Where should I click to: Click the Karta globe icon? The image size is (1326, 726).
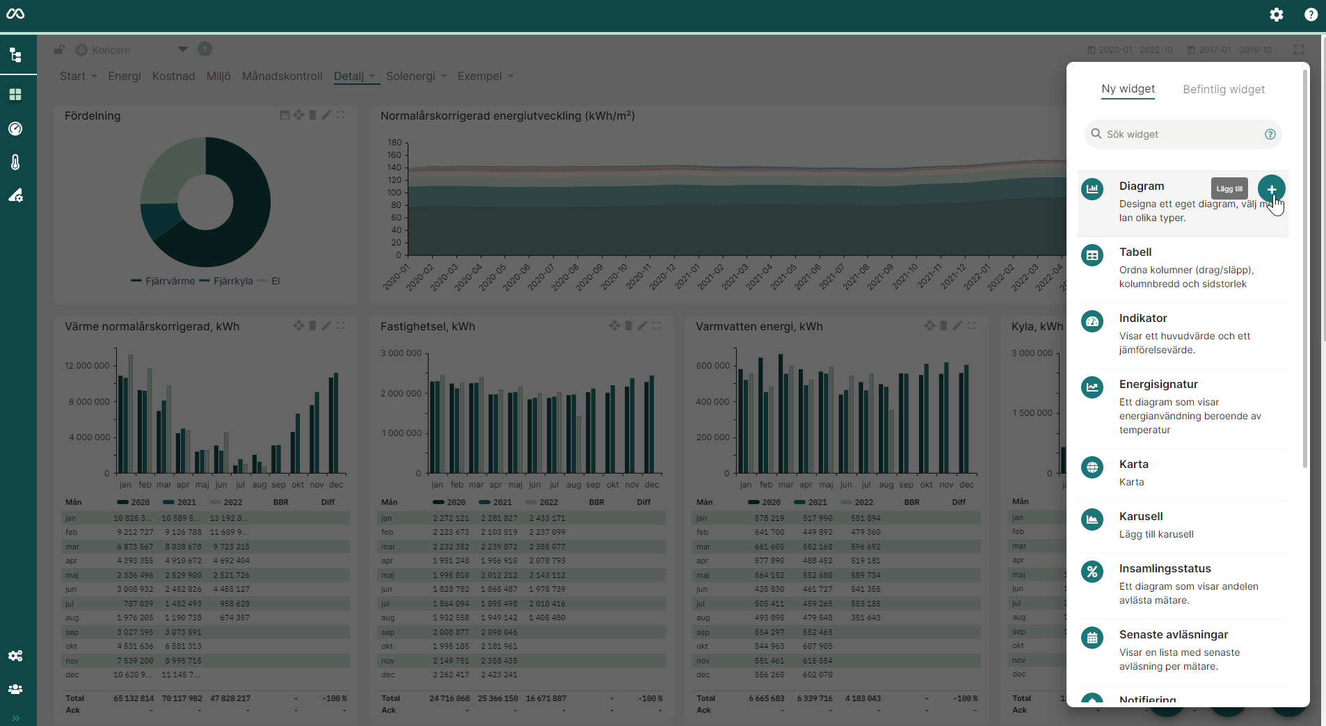(1092, 467)
